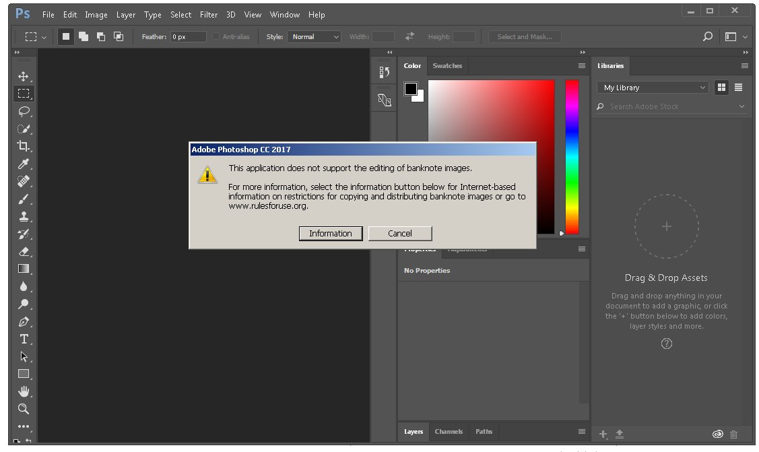The image size is (759, 452).
Task: Switch to the Paths tab
Action: click(x=484, y=431)
